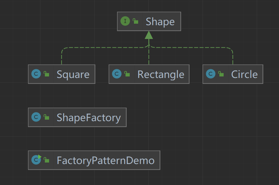
Task: Click the class icon on Square node
Action: 36,74
